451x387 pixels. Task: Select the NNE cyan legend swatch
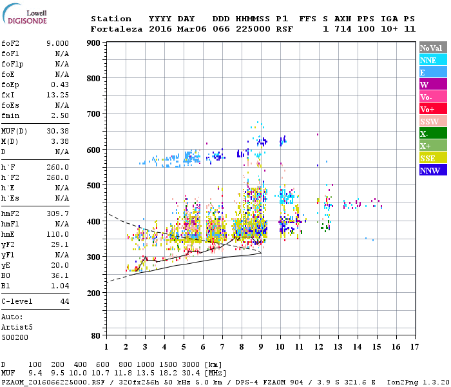tap(433, 60)
